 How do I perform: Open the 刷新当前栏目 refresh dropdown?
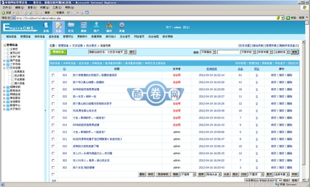tap(107, 52)
